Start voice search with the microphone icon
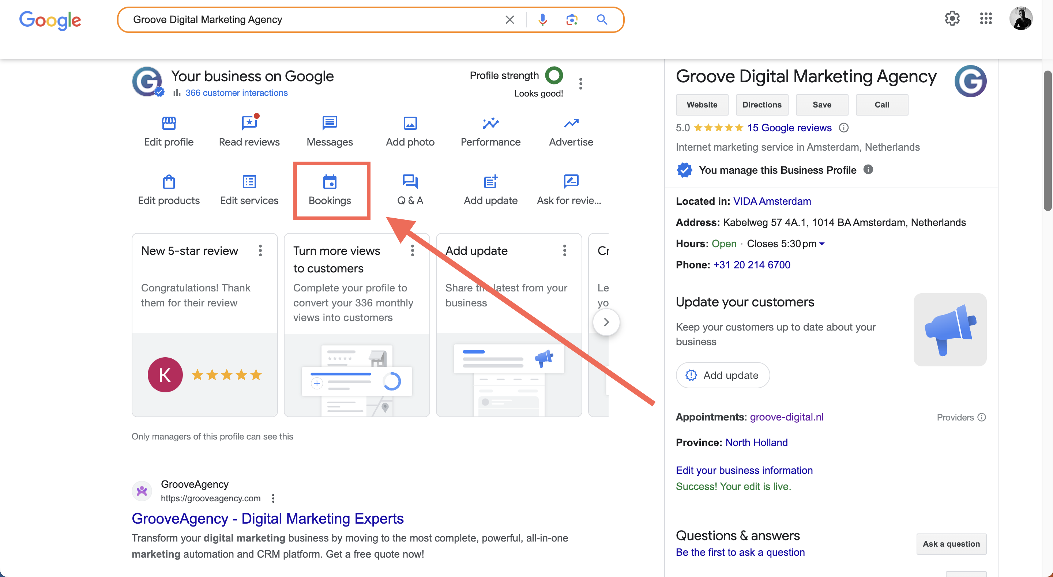This screenshot has height=577, width=1053. pyautogui.click(x=542, y=20)
